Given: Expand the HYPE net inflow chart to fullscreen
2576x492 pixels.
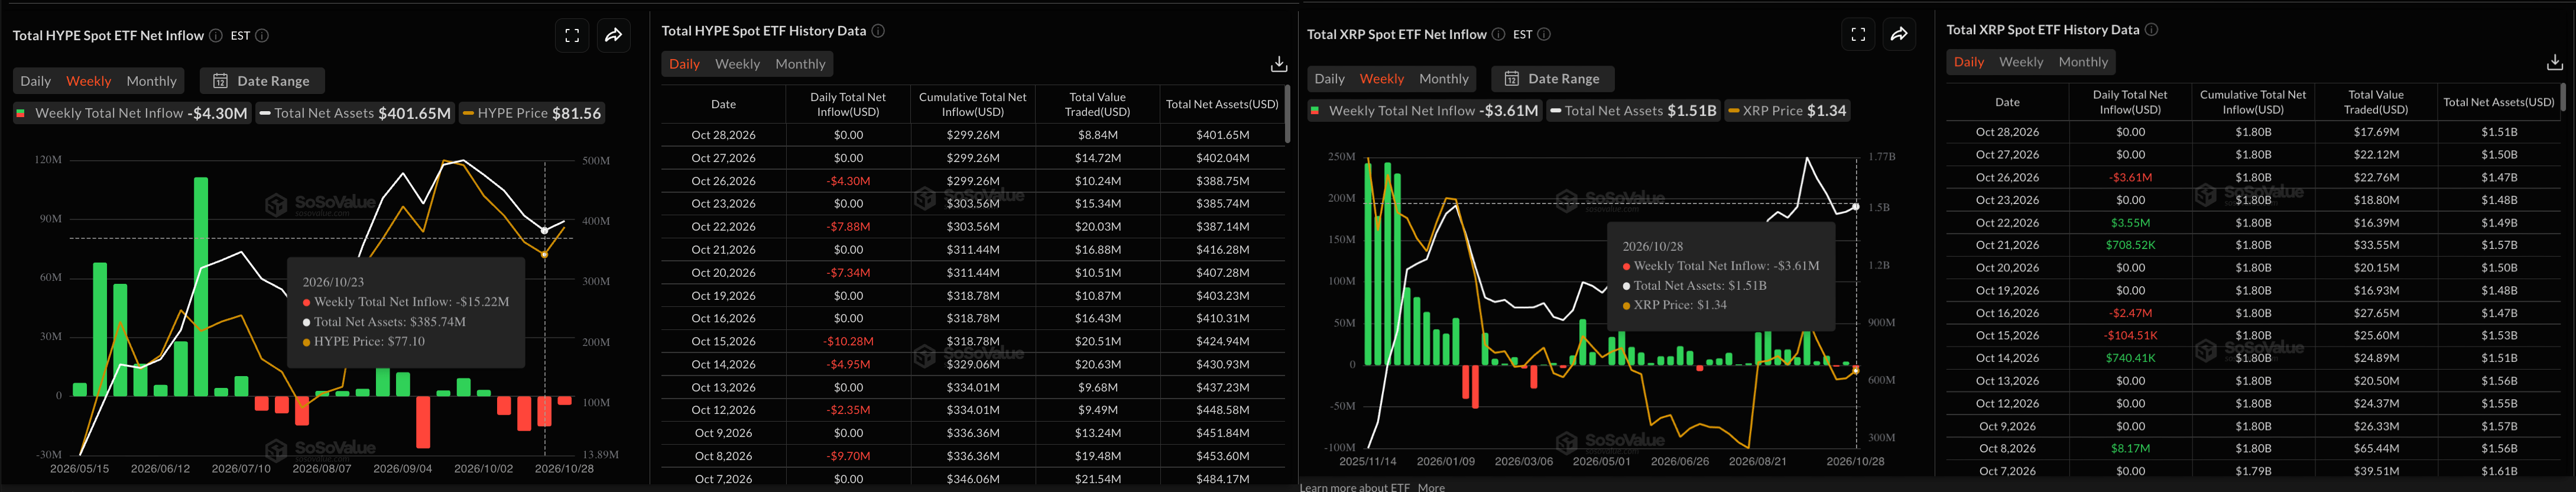Looking at the screenshot, I should [572, 36].
